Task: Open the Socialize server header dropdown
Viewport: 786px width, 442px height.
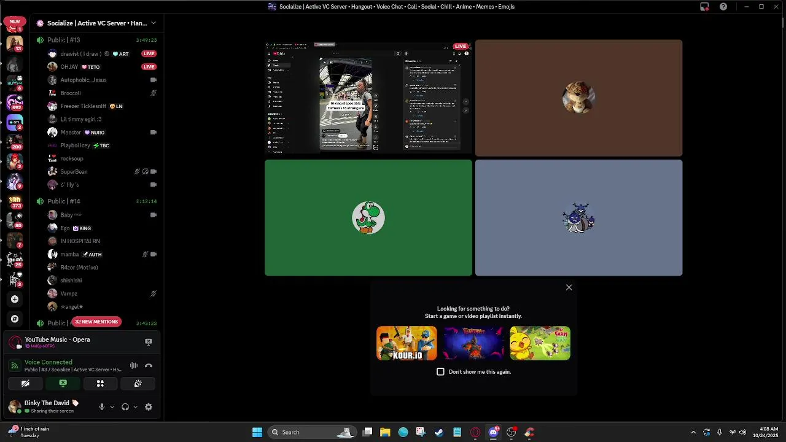Action: pyautogui.click(x=96, y=23)
